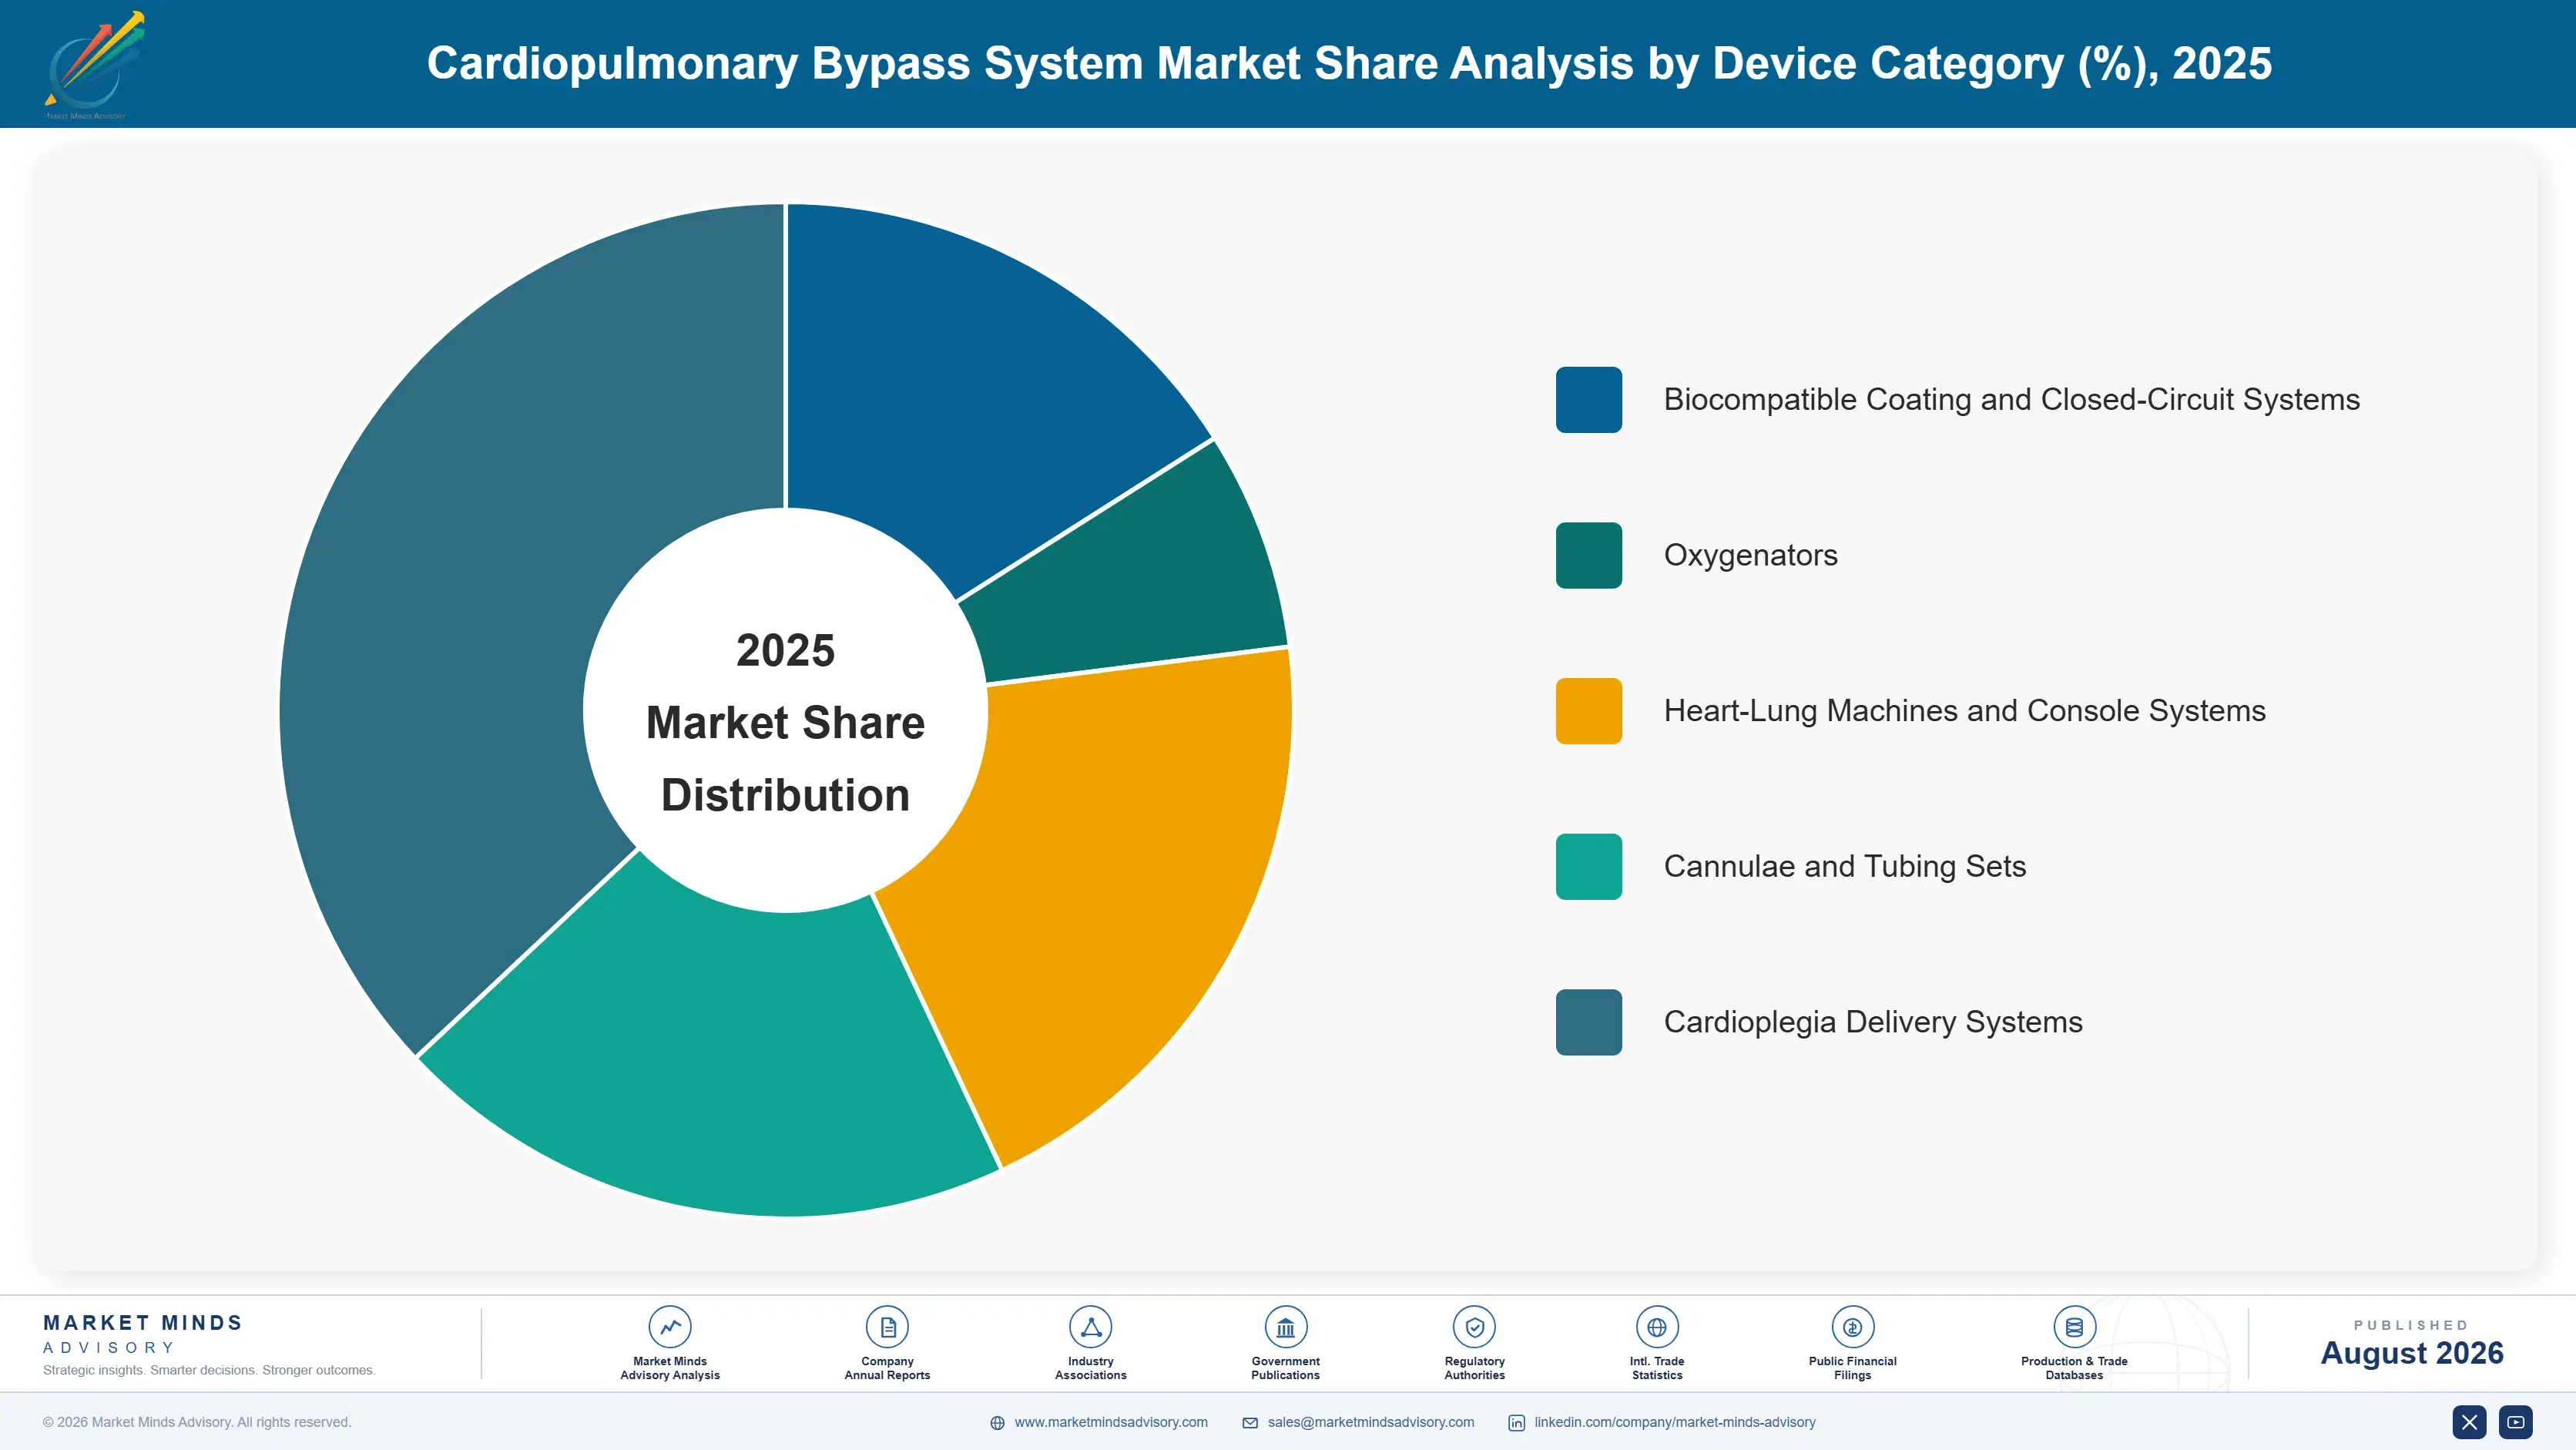Click the 2025 Market Share Distribution center text
The height and width of the screenshot is (1450, 2576).
pos(785,722)
